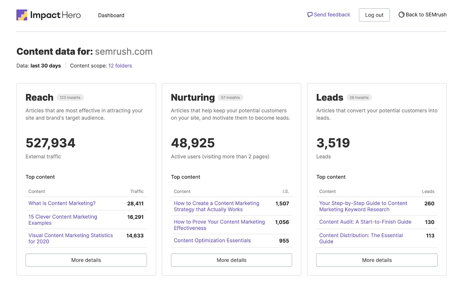Click the 123 Insights badge in Reach
Screen dimensions: 463x290
click(70, 98)
